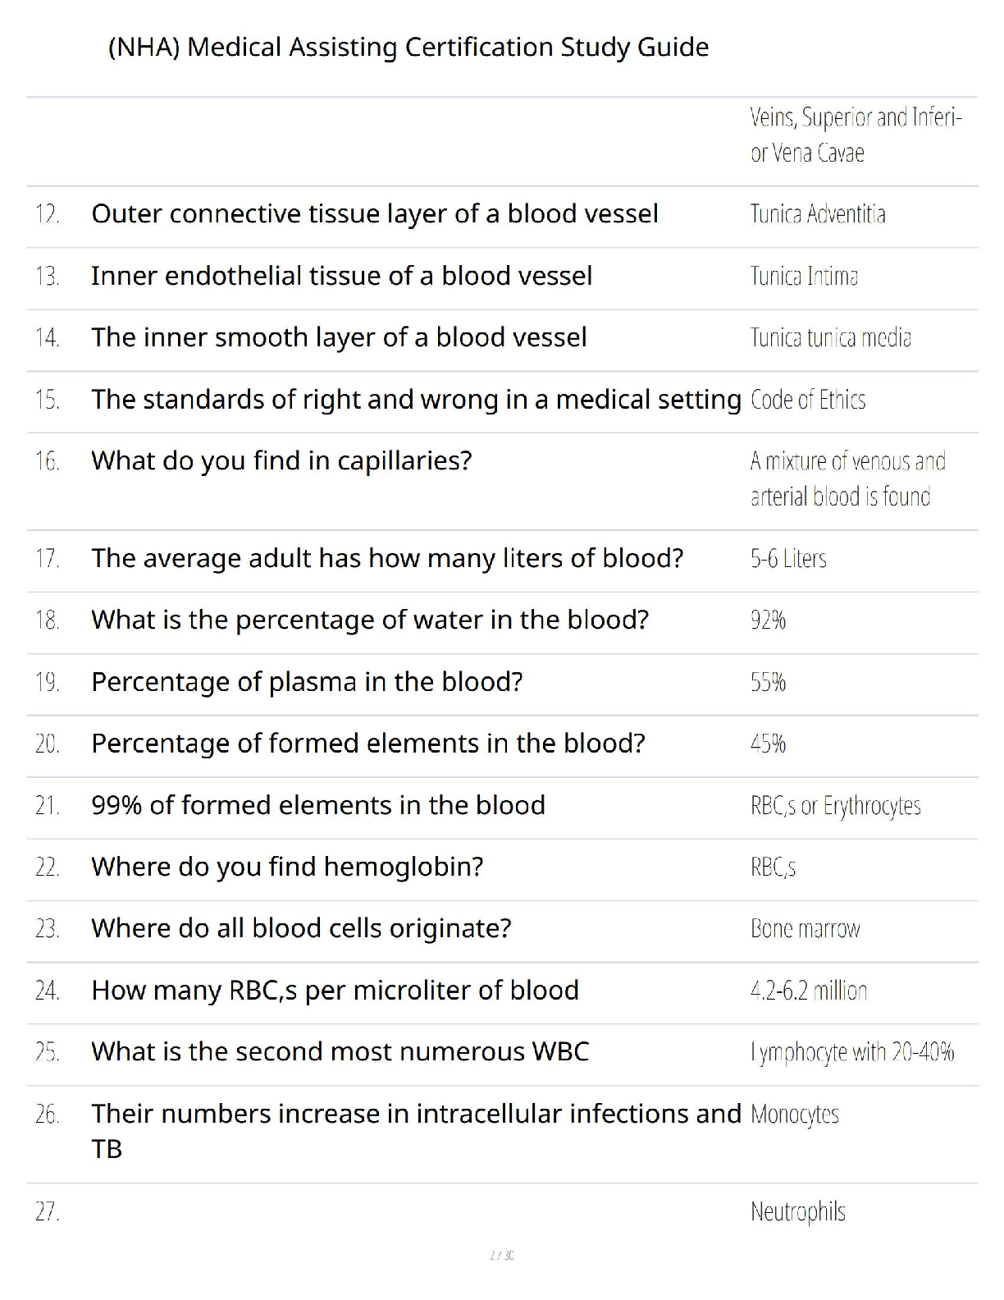Click the '5-6 Liters' answer
This screenshot has width=1004, height=1300.
pos(788,559)
